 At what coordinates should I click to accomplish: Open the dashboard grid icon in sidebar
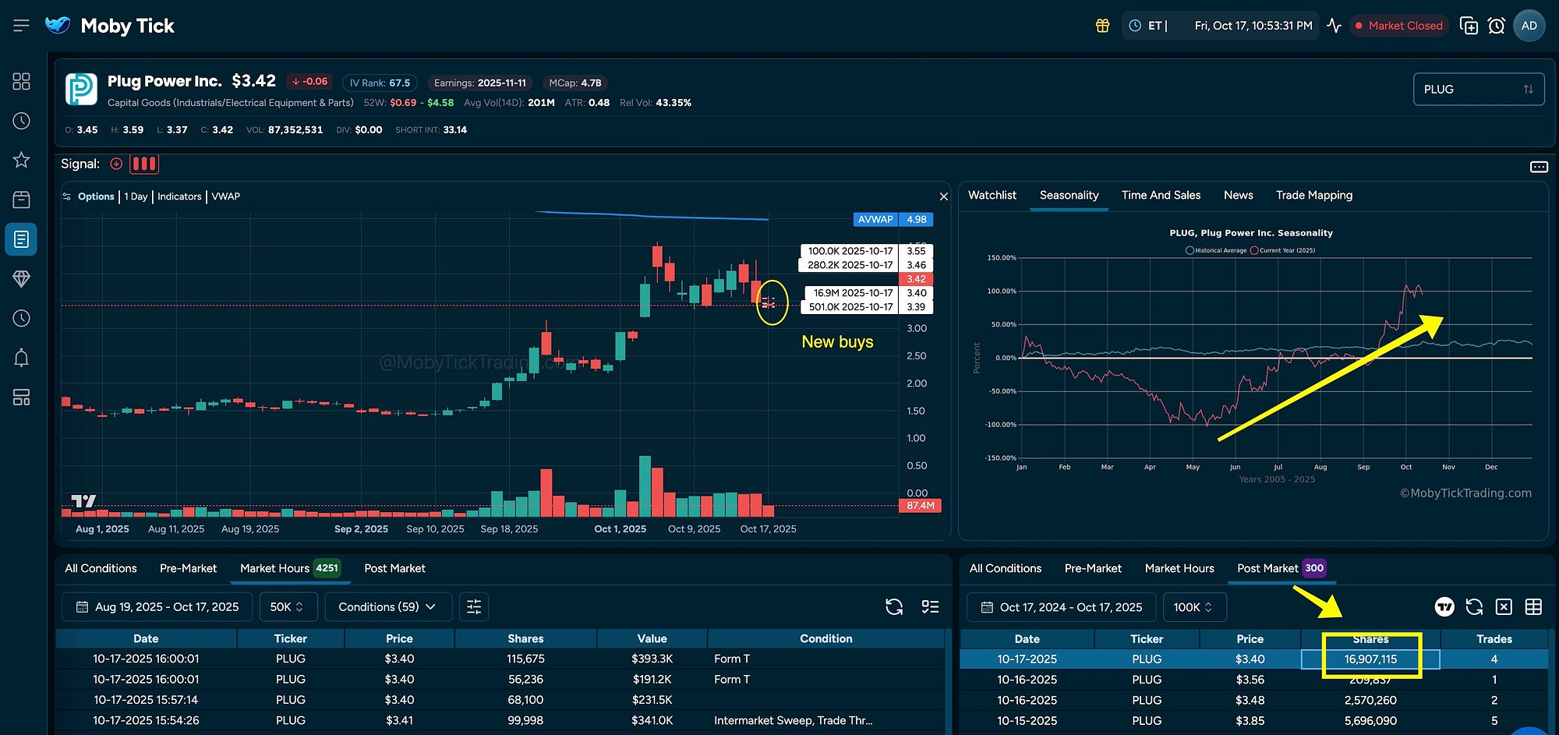click(21, 80)
